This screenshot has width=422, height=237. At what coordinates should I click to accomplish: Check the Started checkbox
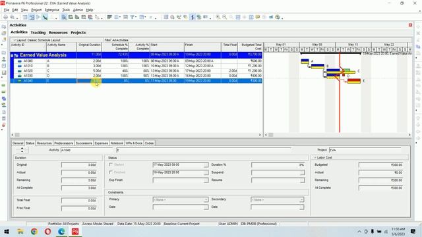pos(111,165)
